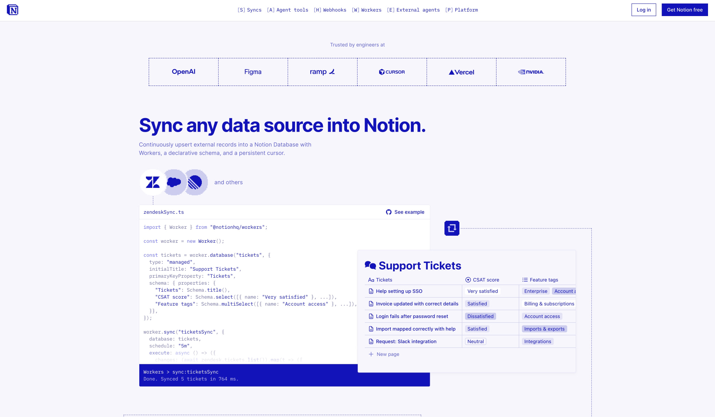Click the "Workers > sync:ticketsSync" terminal line
The width and height of the screenshot is (715, 417).
[181, 372]
